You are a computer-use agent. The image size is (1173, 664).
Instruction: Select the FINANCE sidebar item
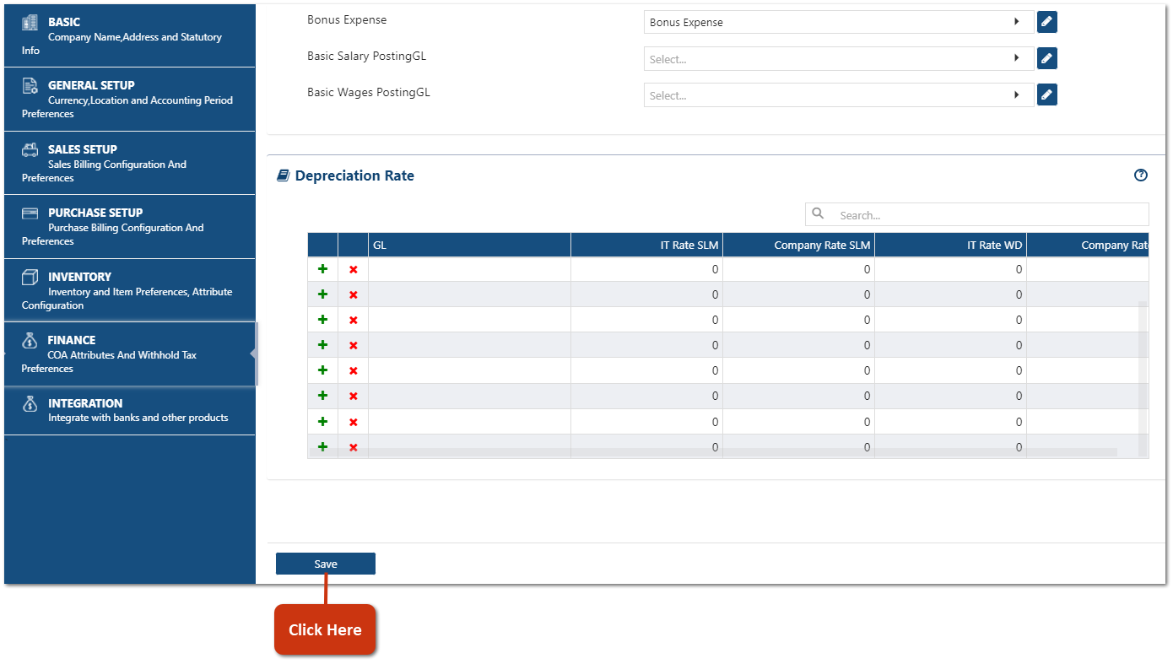tap(130, 354)
